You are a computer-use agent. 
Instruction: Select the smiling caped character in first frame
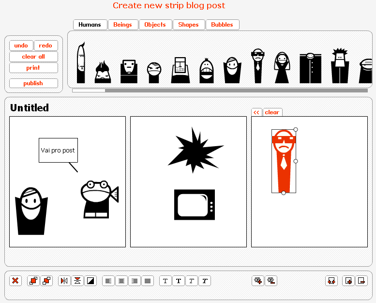(x=31, y=211)
